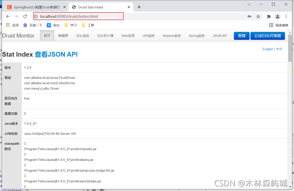Click the Druid Monitor brand title
This screenshot has width=294, height=191.
pyautogui.click(x=18, y=36)
